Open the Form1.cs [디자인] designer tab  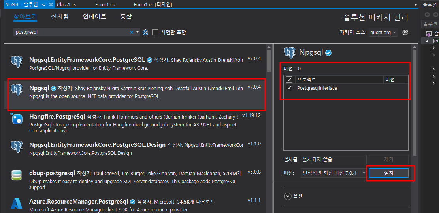coord(153,4)
